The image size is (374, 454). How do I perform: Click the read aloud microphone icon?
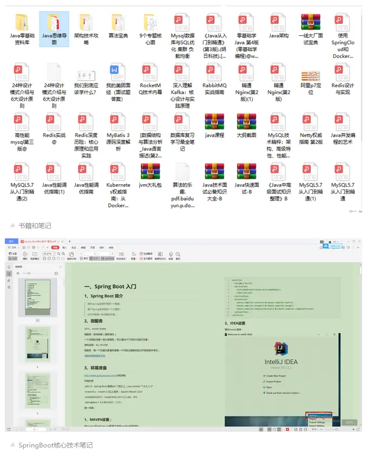(x=170, y=254)
